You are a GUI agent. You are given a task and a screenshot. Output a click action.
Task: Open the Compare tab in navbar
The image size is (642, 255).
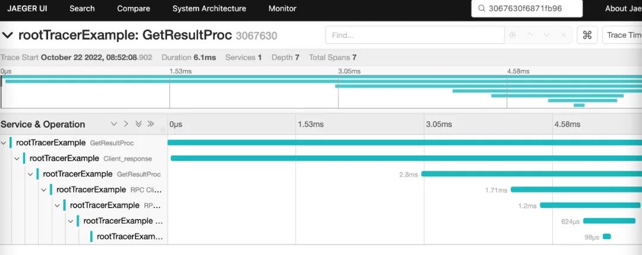[134, 8]
